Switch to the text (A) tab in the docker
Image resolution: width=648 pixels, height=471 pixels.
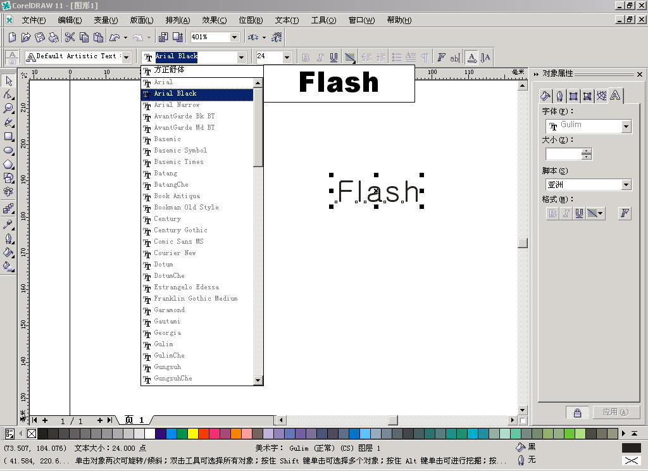615,96
